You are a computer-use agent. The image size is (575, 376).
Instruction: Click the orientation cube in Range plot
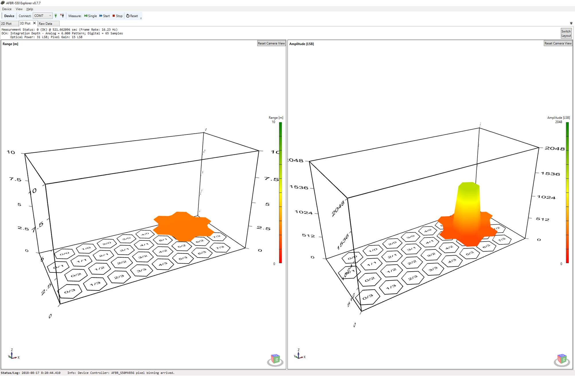tap(275, 359)
